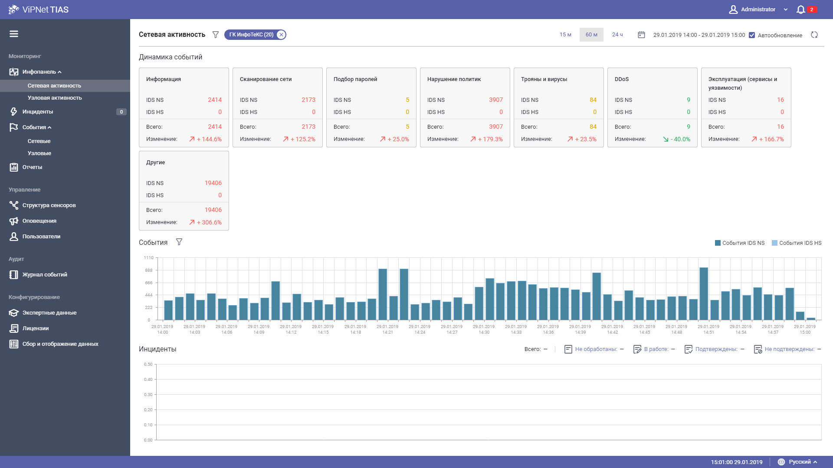Toggle События IDS NS legend series
This screenshot has width=833, height=468.
[x=740, y=243]
